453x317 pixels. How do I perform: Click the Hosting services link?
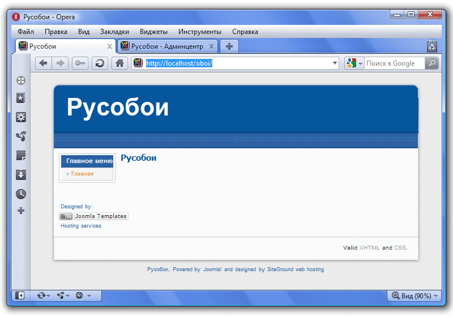[81, 226]
